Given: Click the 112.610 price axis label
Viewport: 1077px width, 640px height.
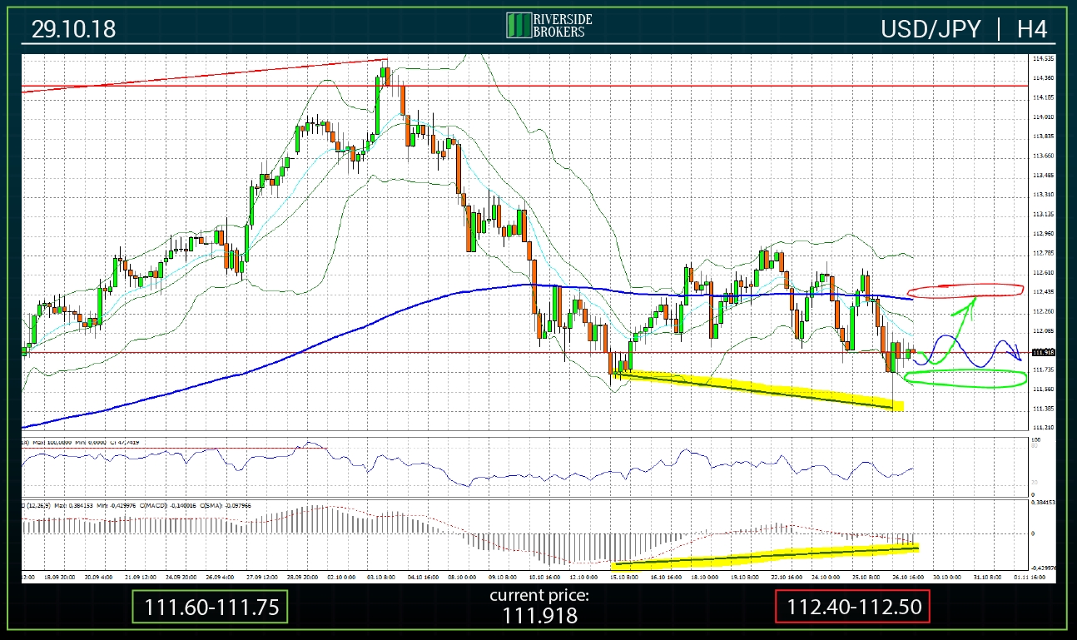Looking at the screenshot, I should click(1043, 272).
